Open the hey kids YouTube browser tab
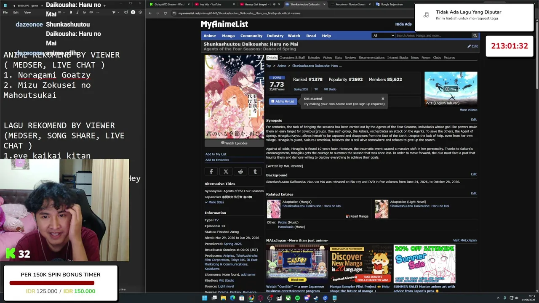This screenshot has height=303, width=539. point(214,5)
